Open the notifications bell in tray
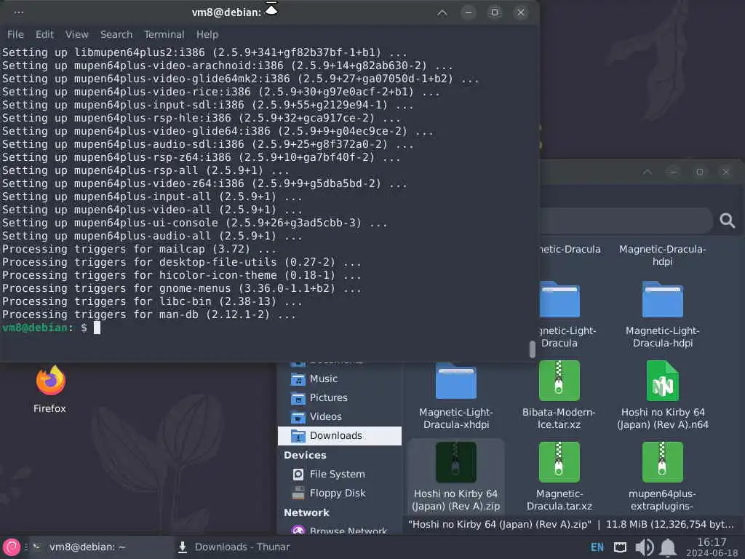Screen dimensions: 745x559 (x=668, y=547)
